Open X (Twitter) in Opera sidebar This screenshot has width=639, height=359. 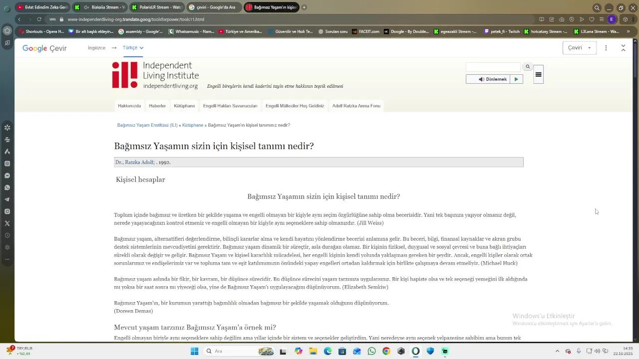tap(7, 223)
